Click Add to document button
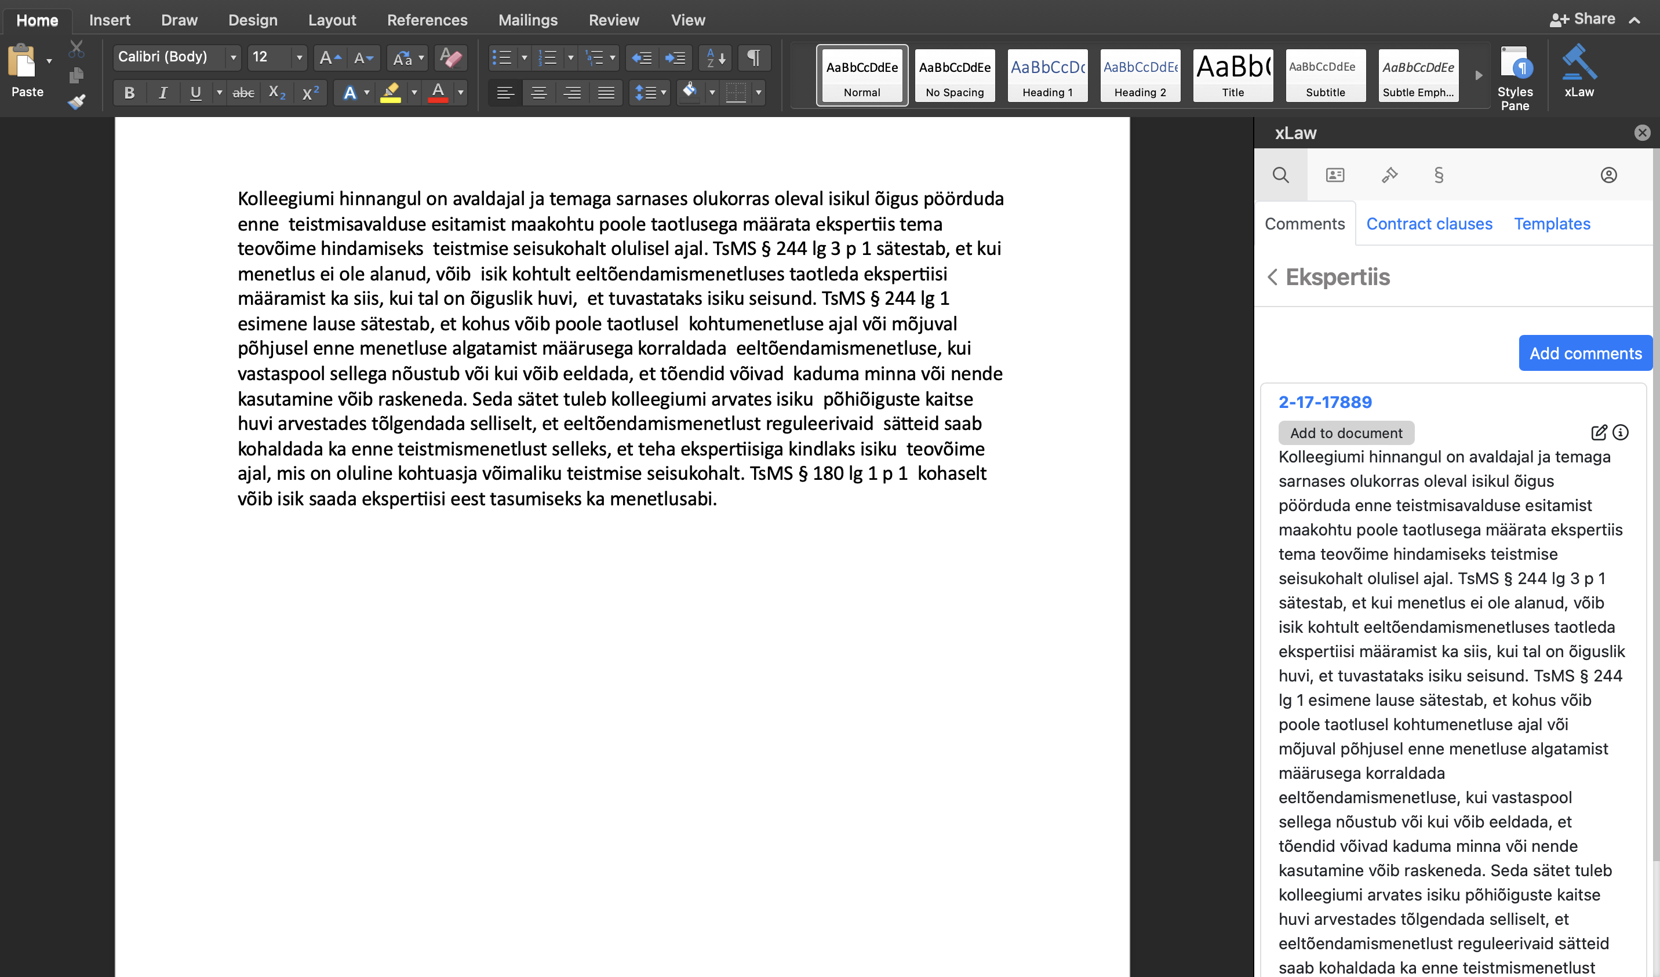 click(x=1346, y=433)
